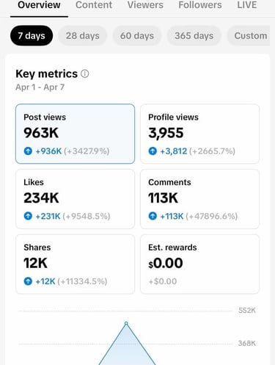Select the Profile views metric card
This screenshot has width=275, height=365.
(x=199, y=134)
